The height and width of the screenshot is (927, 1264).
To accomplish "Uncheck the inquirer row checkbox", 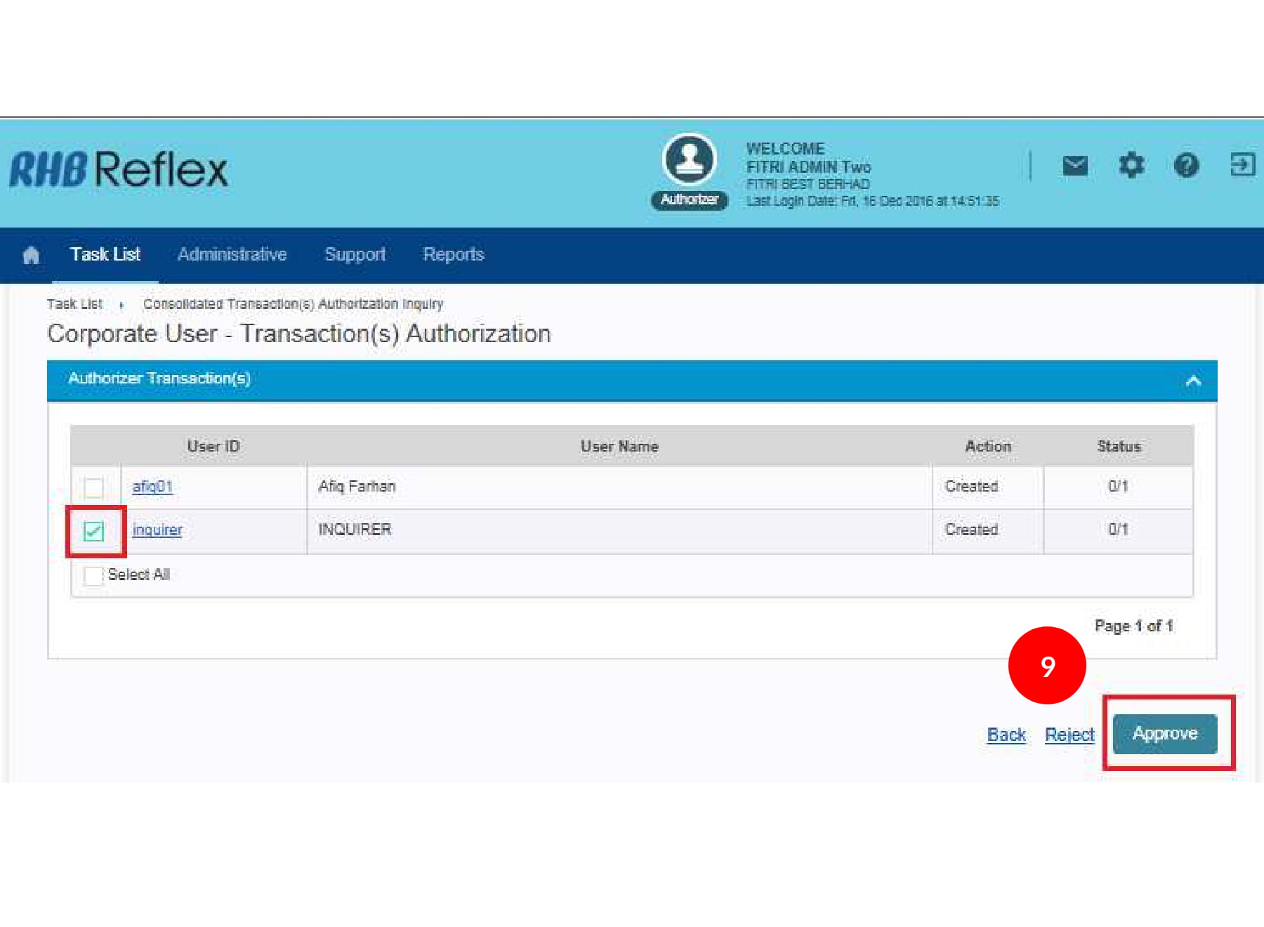I will (x=93, y=531).
